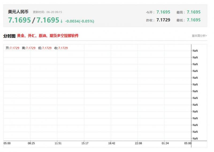This screenshot has width=214, height=152.
Task: Click the chart 低:7.1729 label
Action: (45, 48)
